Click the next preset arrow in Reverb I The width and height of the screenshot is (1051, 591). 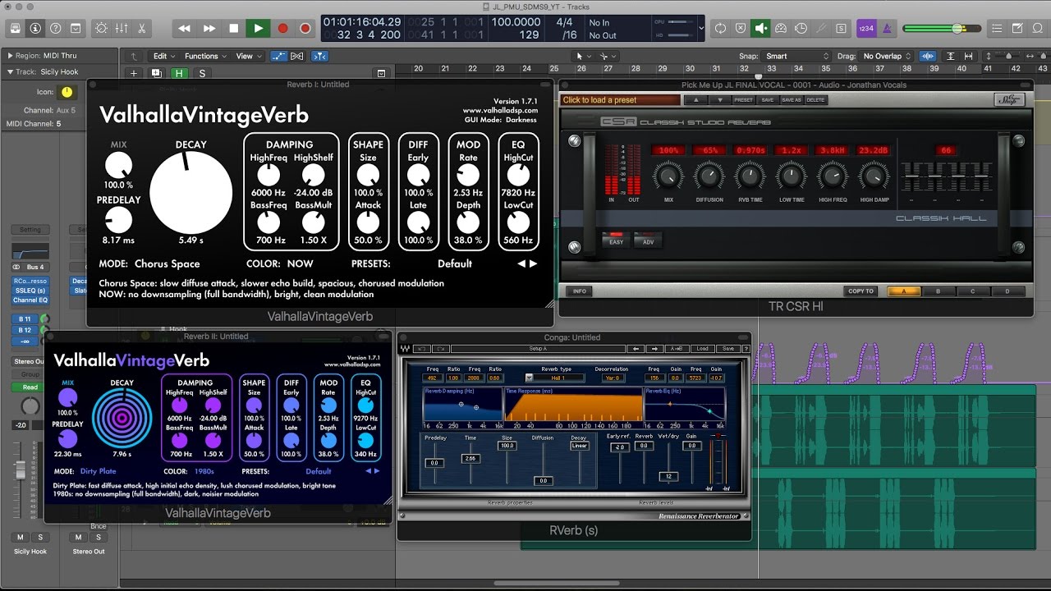534,264
